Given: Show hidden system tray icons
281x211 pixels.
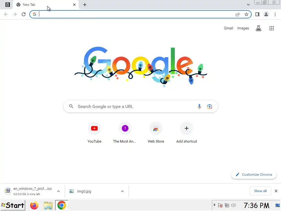Looking at the screenshot, I should (x=214, y=205).
